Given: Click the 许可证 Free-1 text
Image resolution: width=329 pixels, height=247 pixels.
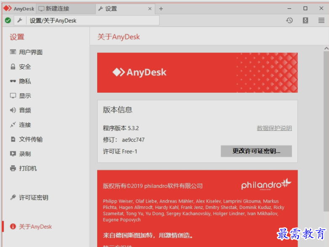Looking at the screenshot, I should (120, 151).
